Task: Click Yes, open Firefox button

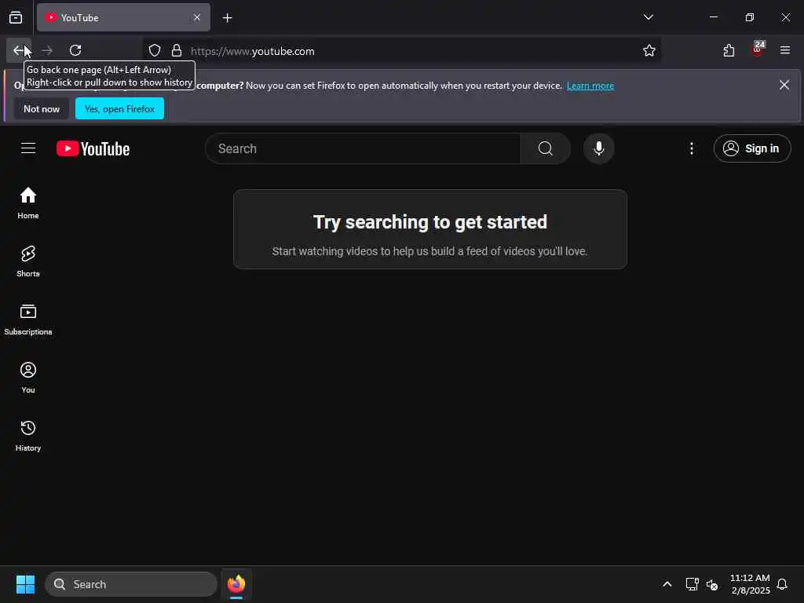Action: click(x=119, y=108)
